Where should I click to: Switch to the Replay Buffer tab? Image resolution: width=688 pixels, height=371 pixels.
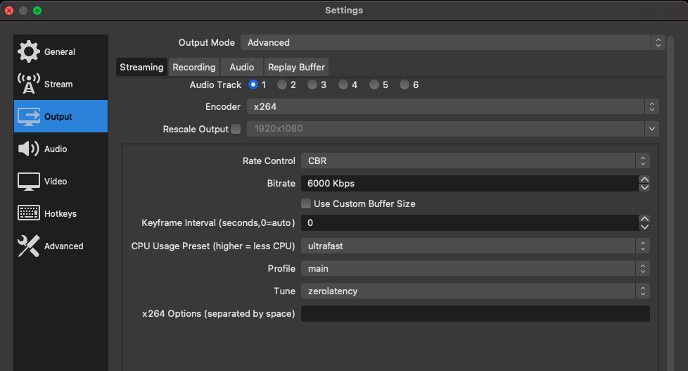tap(296, 67)
